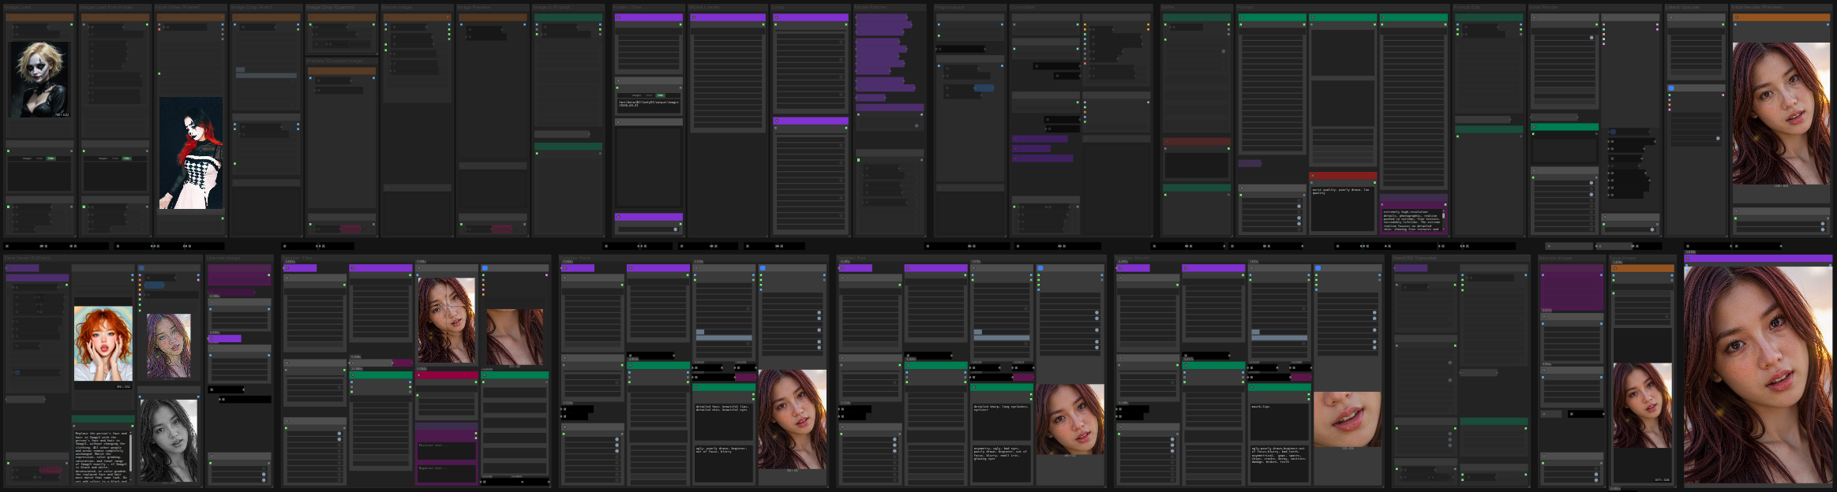Click the 'detailed sharp, long eyelashes, eyeliner' prompt box
This screenshot has width=1837, height=492.
[x=1001, y=423]
